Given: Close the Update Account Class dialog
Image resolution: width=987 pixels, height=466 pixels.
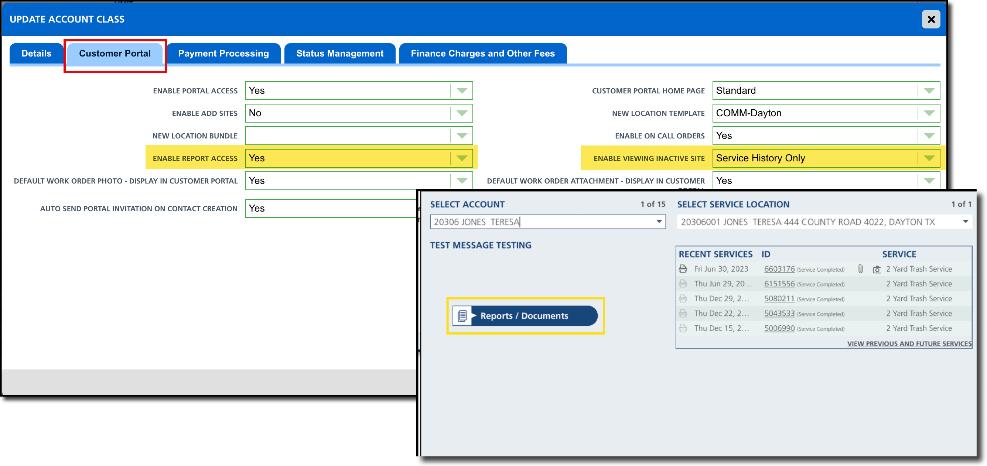Looking at the screenshot, I should tap(931, 19).
